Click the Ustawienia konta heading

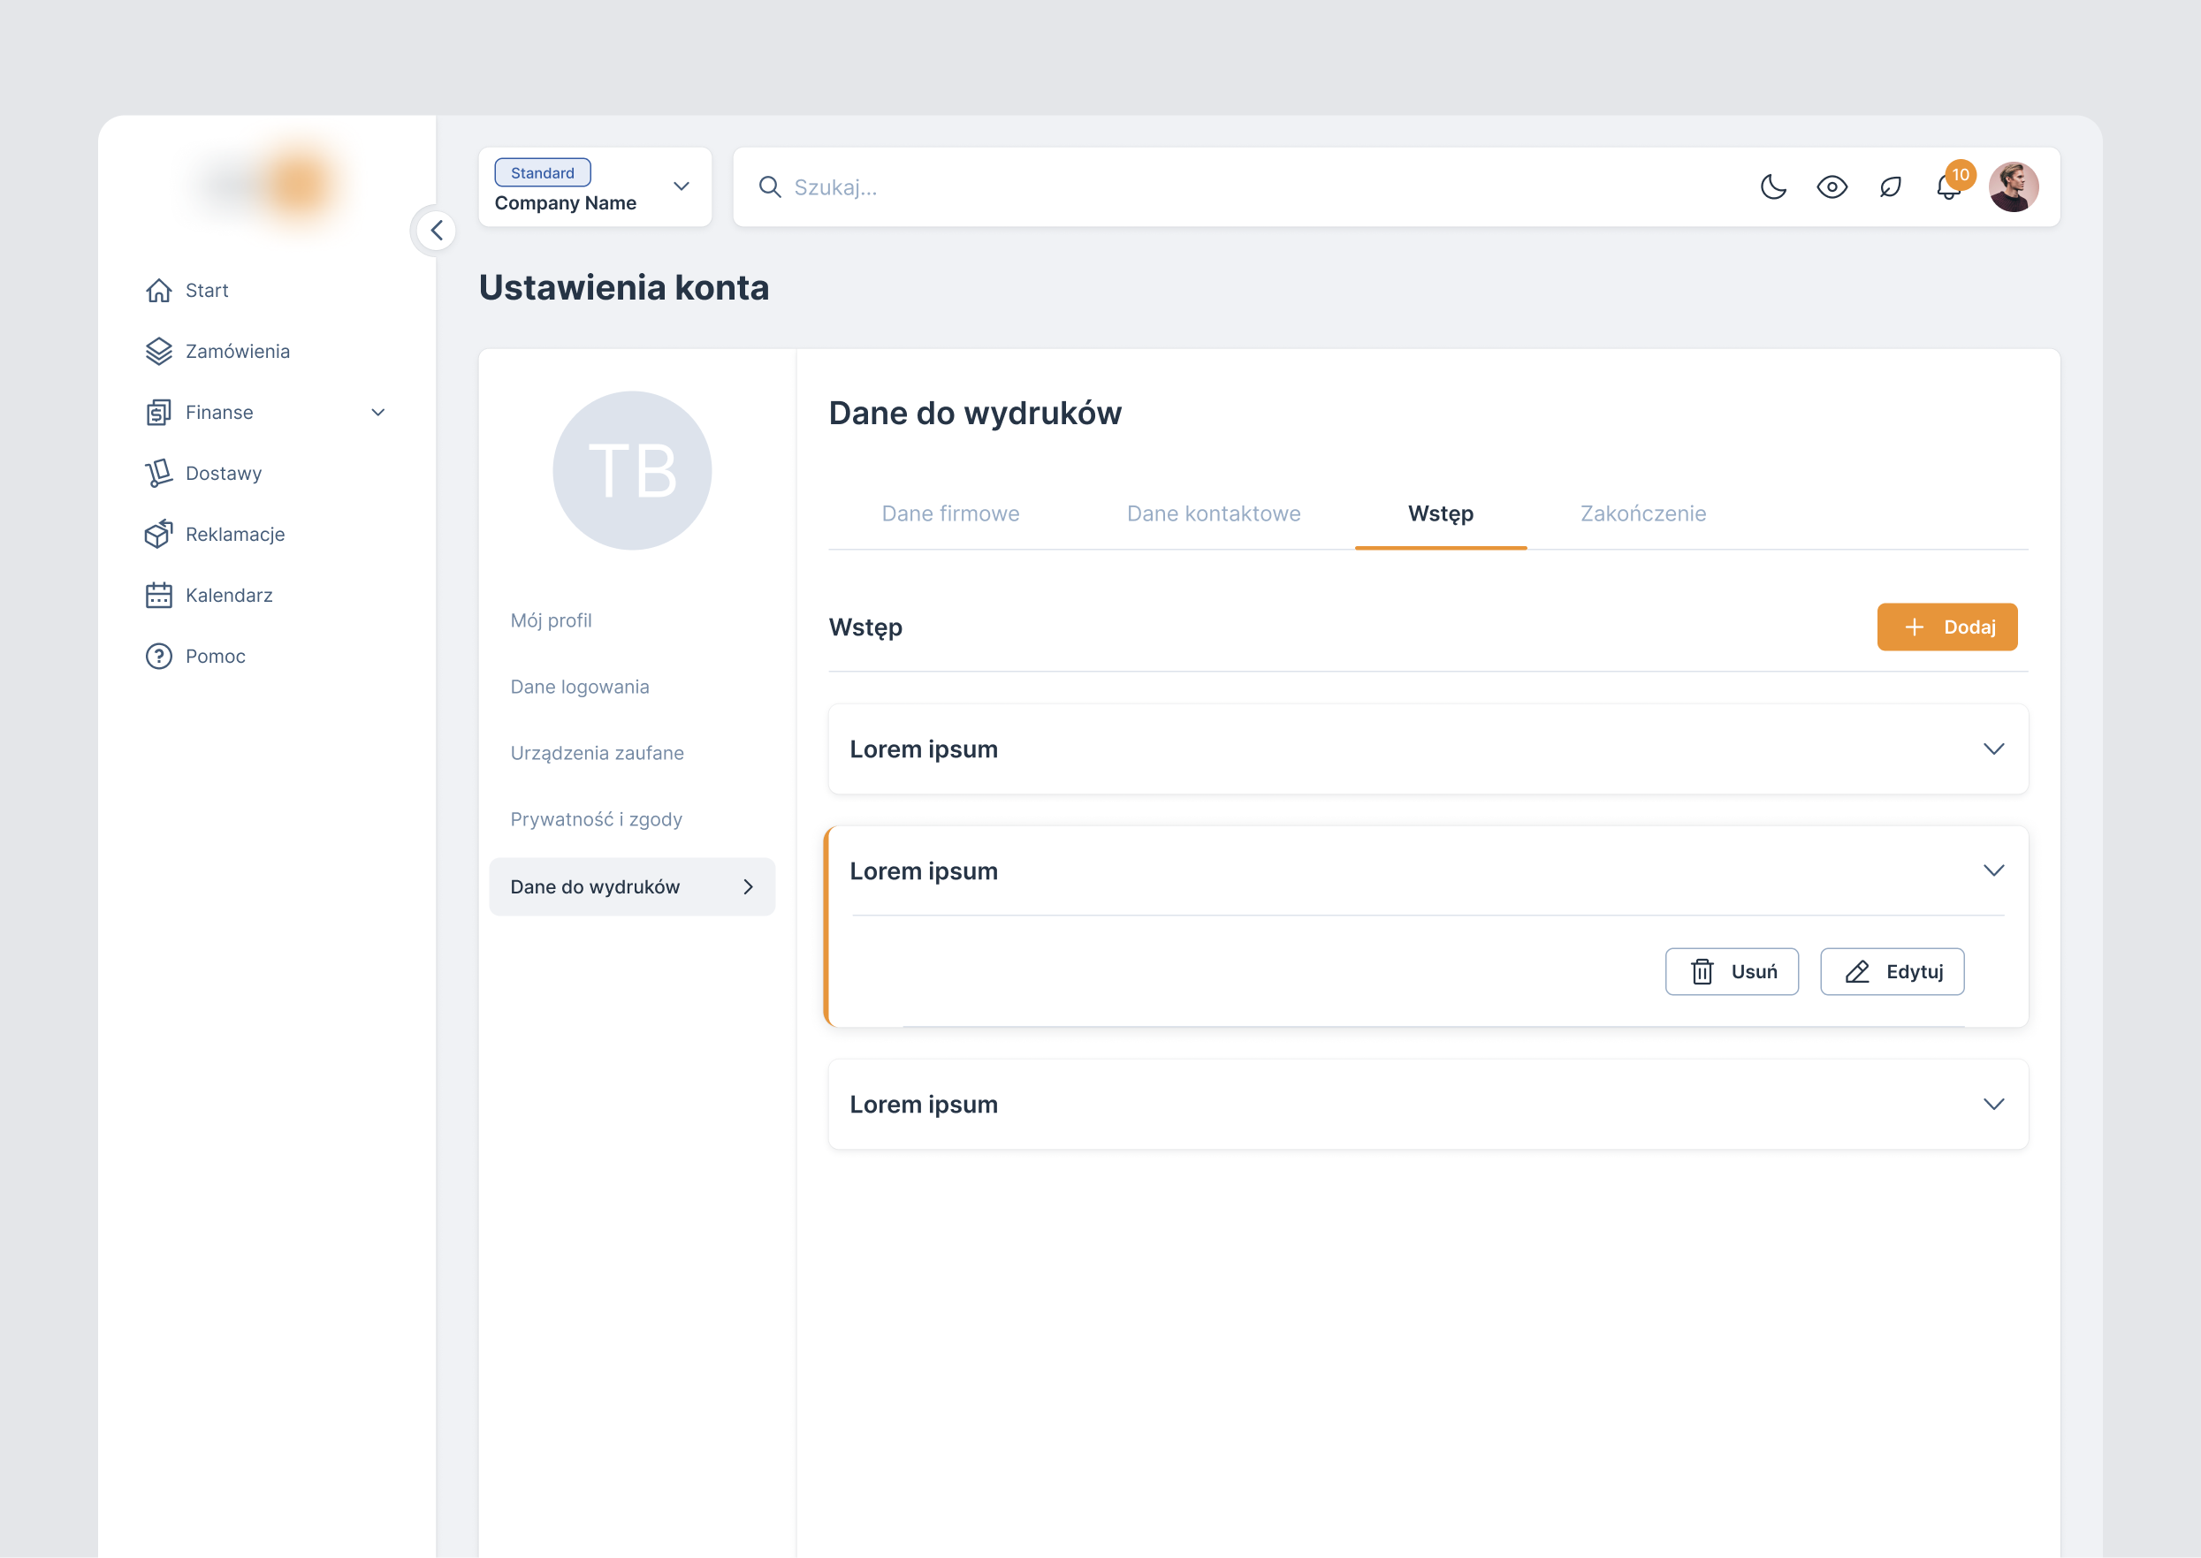(624, 287)
